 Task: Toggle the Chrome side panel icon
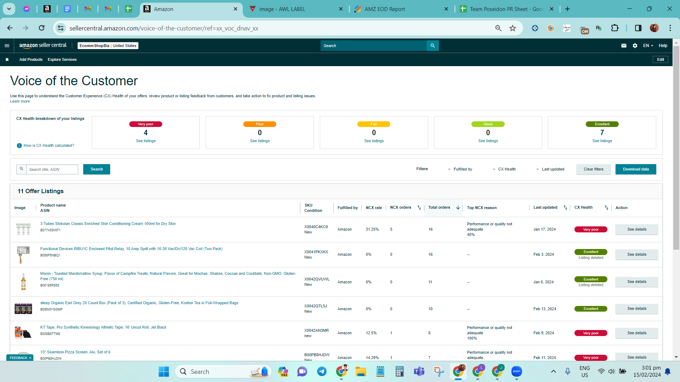pyautogui.click(x=638, y=28)
